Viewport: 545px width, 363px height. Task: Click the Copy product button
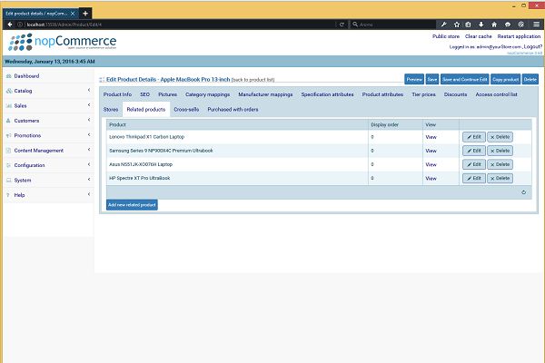505,80
